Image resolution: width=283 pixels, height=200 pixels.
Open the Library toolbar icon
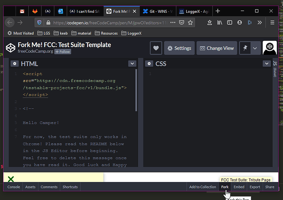point(219,23)
